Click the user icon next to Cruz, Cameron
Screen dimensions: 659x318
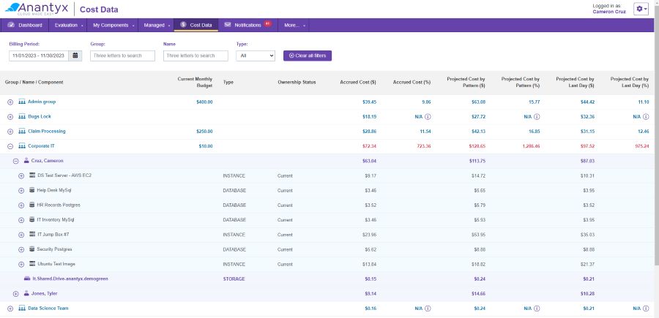coord(26,161)
